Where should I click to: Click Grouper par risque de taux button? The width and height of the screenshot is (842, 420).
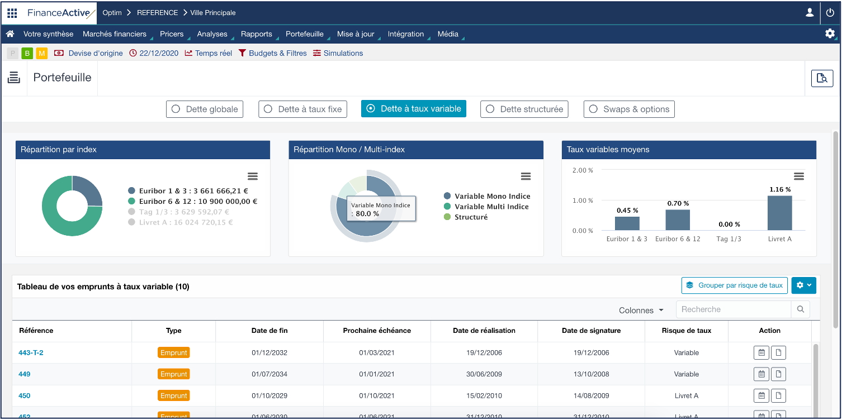pyautogui.click(x=734, y=285)
